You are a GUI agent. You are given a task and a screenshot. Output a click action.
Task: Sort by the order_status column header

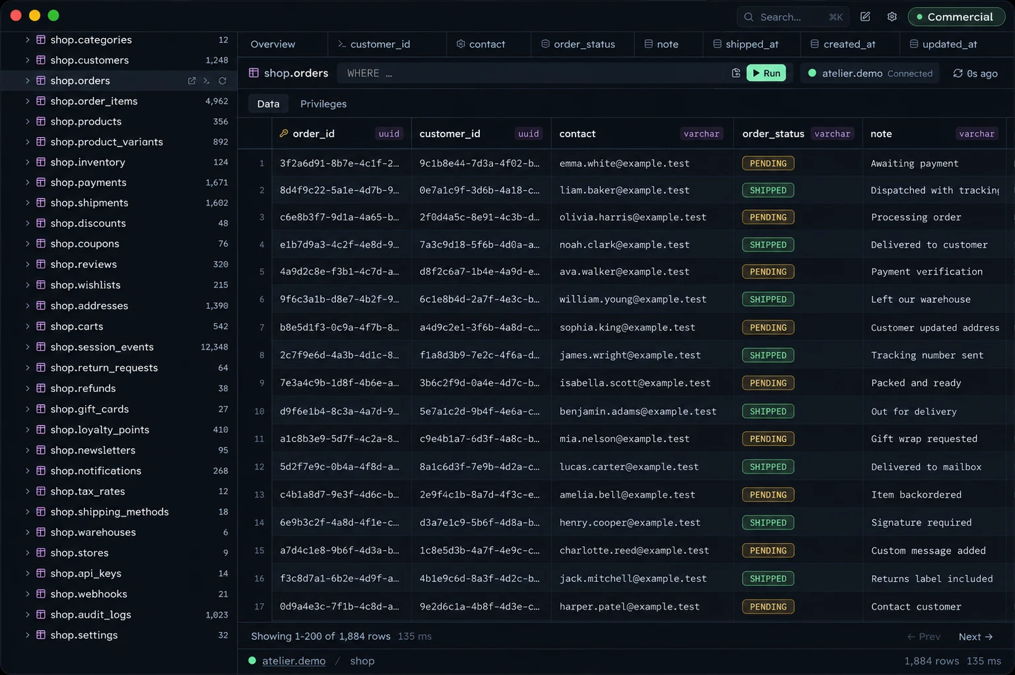(798, 133)
